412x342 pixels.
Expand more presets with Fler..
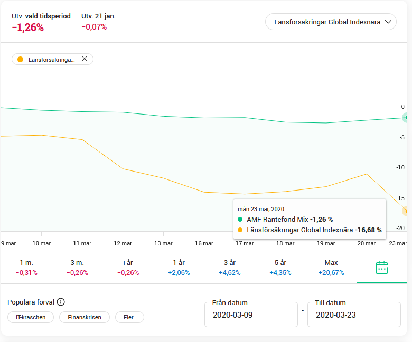pos(129,317)
